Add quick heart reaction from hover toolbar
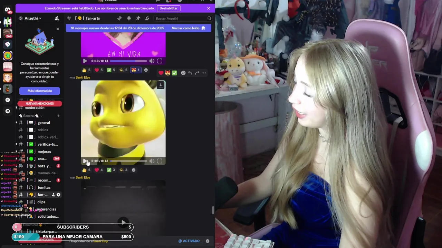The image size is (442, 248). tap(161, 73)
